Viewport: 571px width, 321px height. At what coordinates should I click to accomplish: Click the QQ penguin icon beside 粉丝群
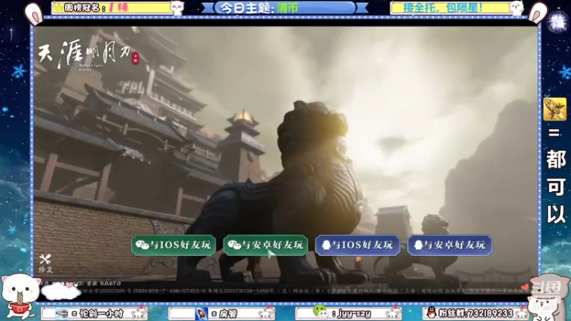(x=431, y=312)
